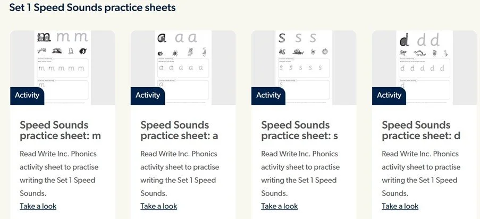Follow 'Take a look' link under m sheet

point(38,206)
